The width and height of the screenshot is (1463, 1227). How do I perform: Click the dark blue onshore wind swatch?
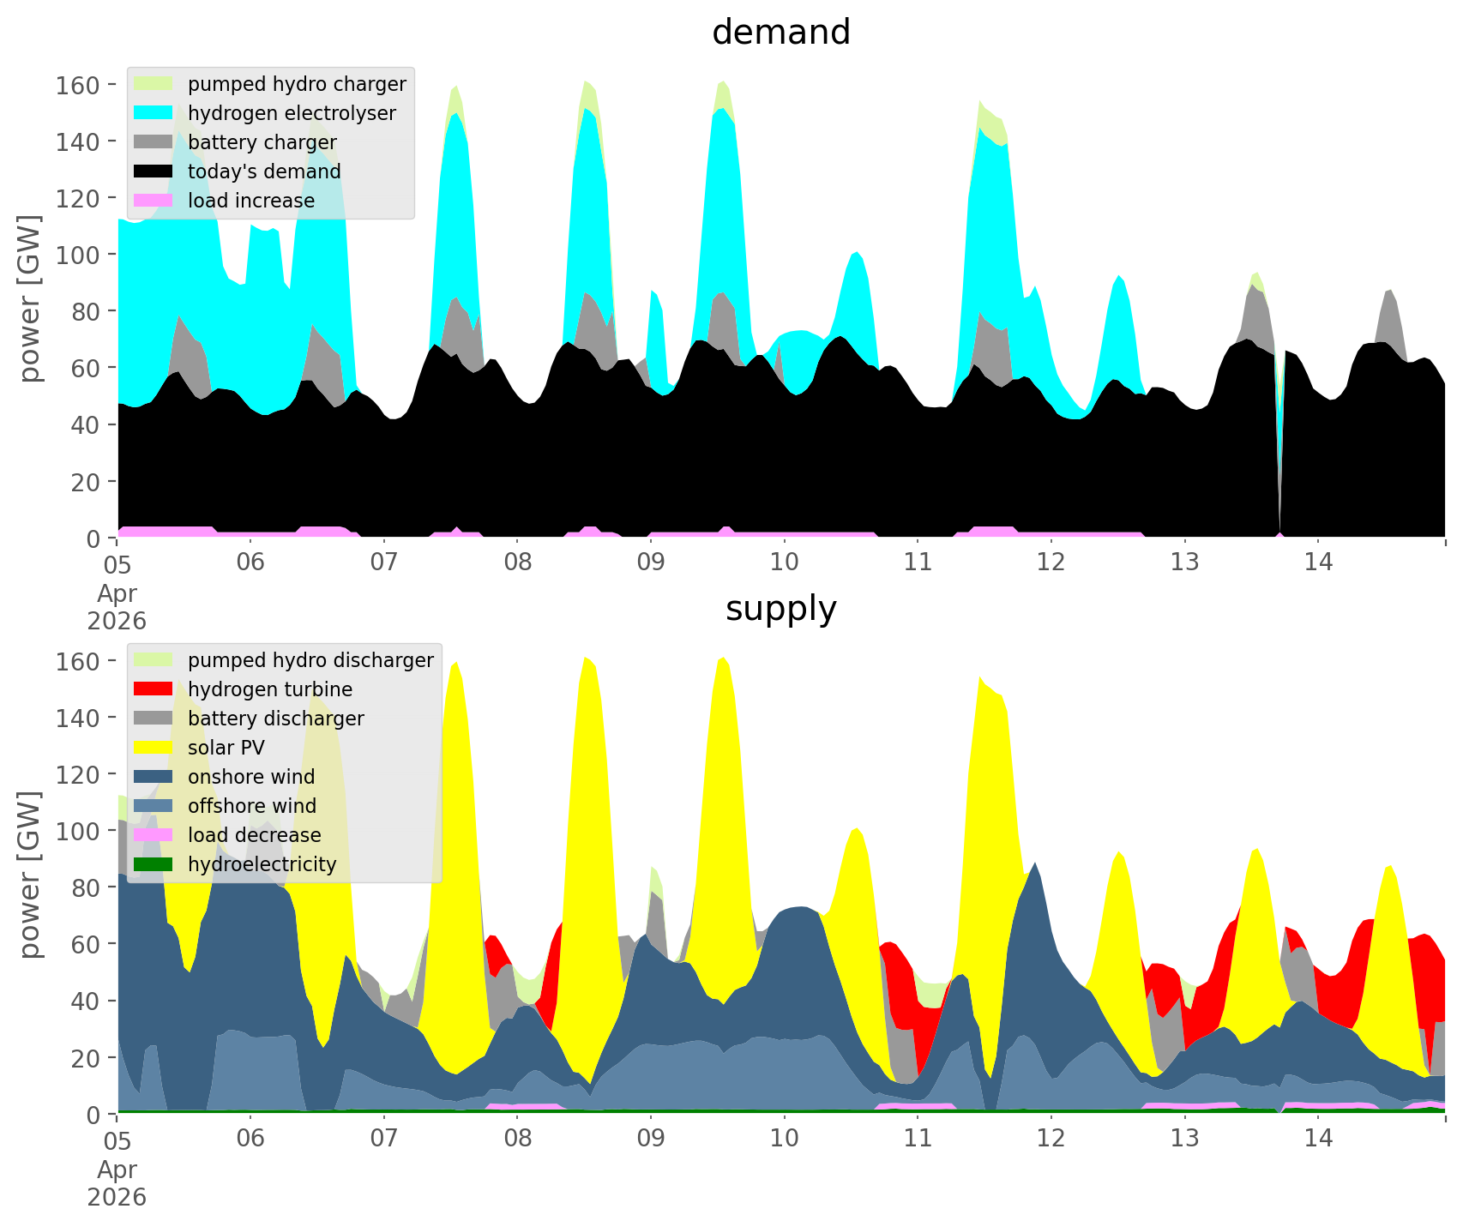point(154,777)
